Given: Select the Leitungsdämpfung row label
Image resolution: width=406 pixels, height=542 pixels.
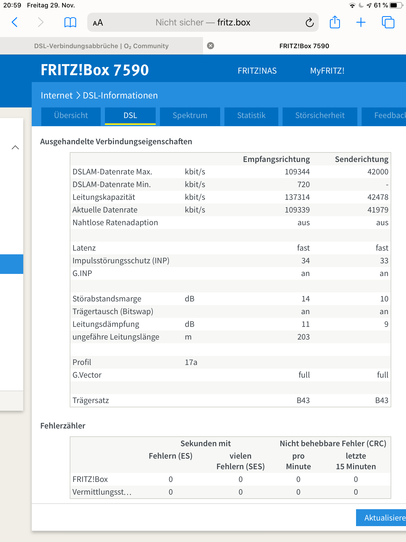Looking at the screenshot, I should point(106,324).
